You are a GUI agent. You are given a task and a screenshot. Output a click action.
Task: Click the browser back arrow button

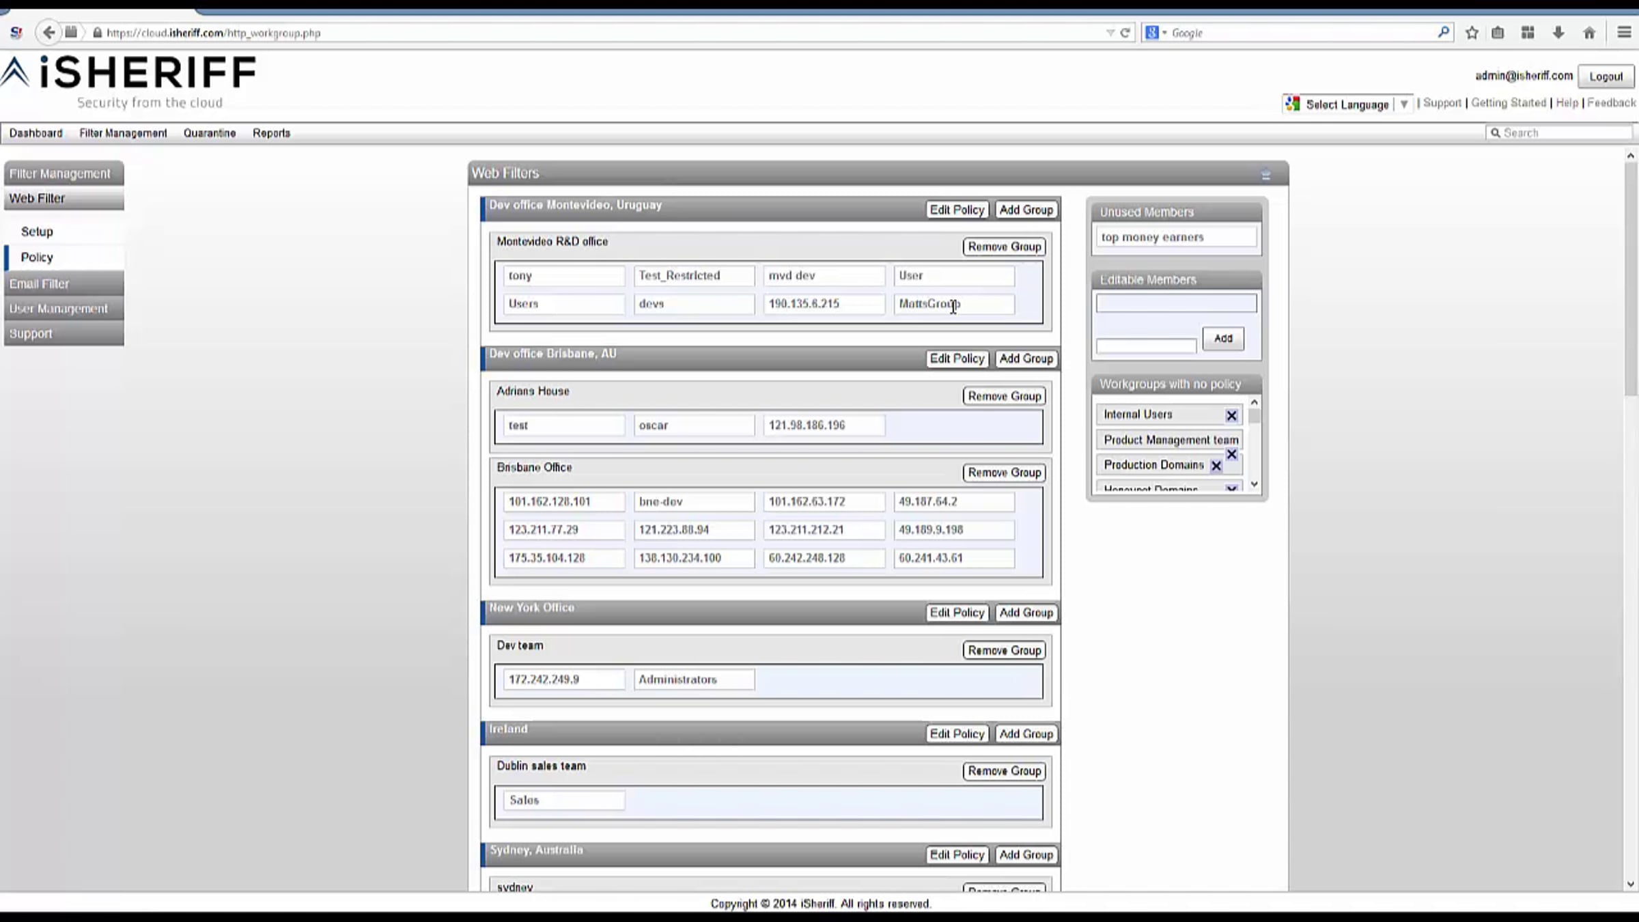(48, 32)
